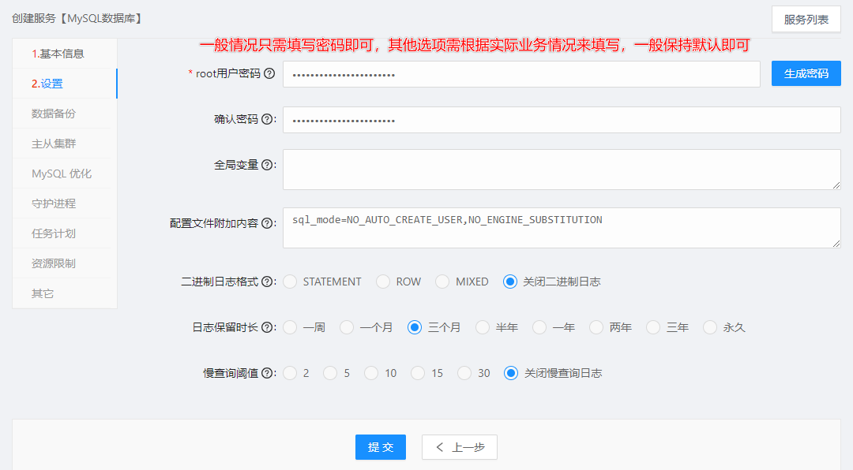Click help icon next to 确认密码
Screen dimensions: 853x470
[268, 119]
